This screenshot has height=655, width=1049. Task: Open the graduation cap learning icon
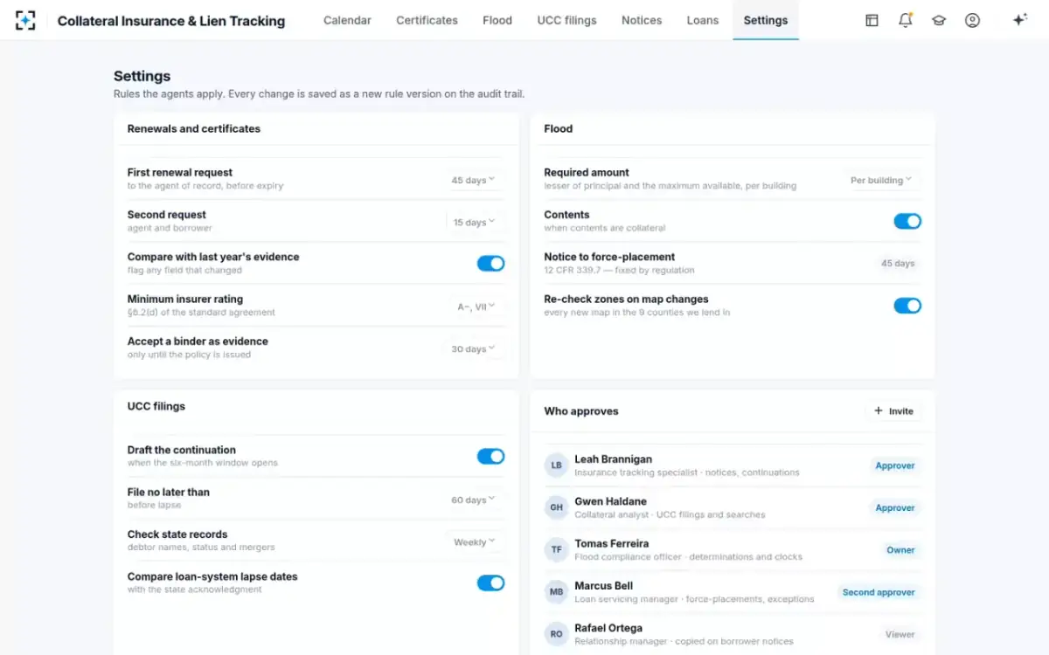[x=939, y=20]
